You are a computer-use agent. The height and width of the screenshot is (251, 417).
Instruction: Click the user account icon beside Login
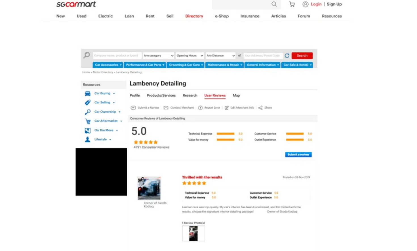305,4
